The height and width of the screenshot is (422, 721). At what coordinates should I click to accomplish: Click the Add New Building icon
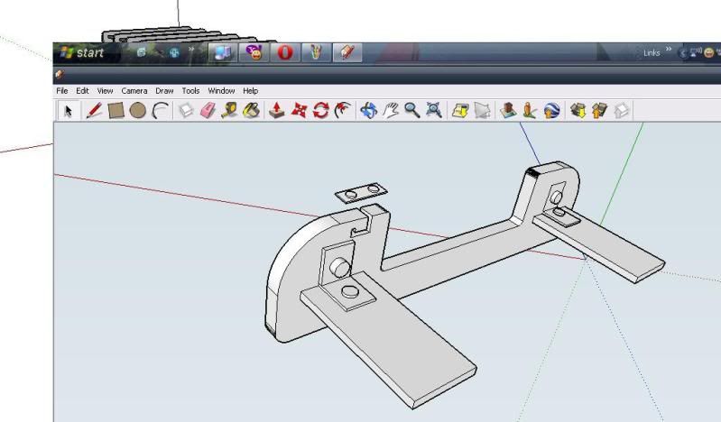pyautogui.click(x=508, y=111)
